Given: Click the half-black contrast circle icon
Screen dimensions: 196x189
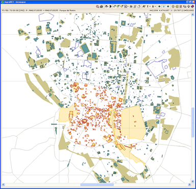Looking at the screenshot, I should 110,7.
